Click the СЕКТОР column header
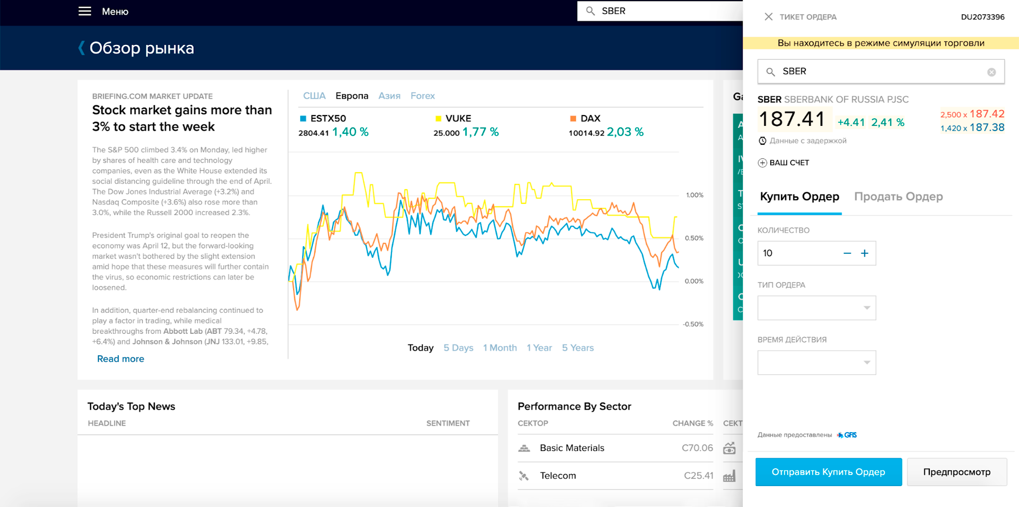1019x507 pixels. tap(533, 423)
